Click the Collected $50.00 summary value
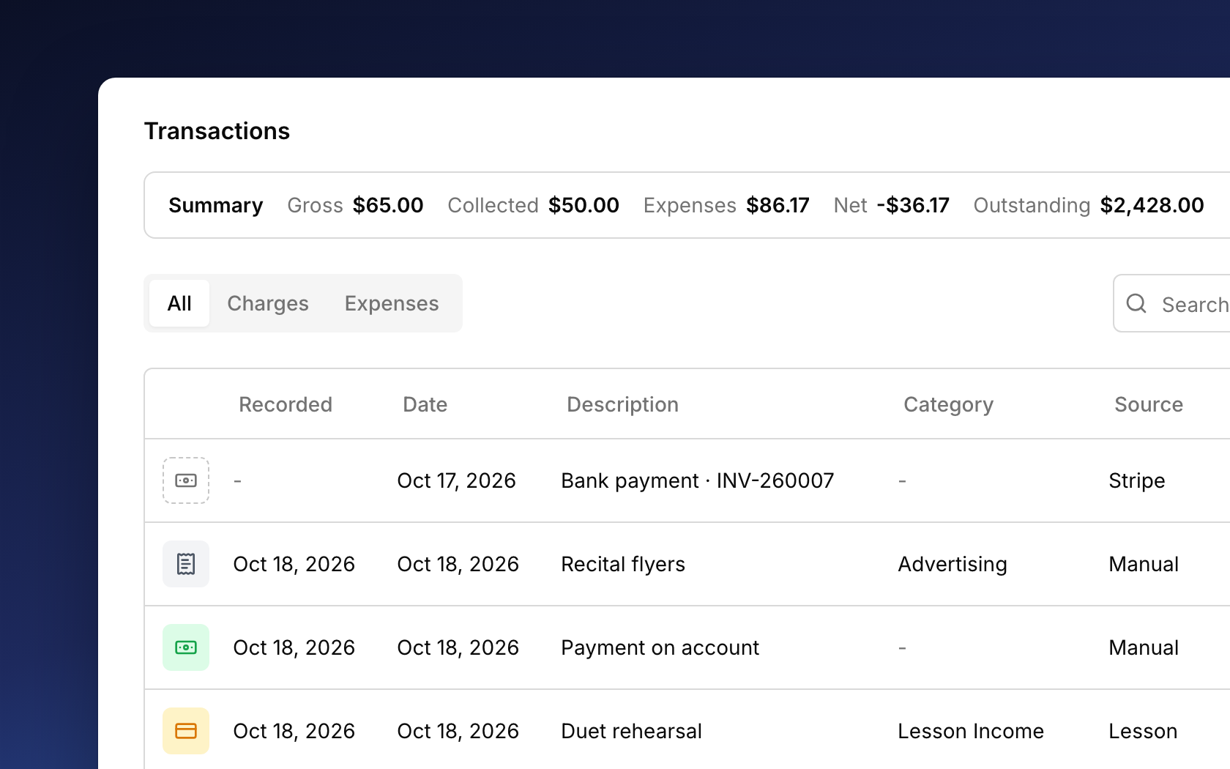Image resolution: width=1230 pixels, height=769 pixels. pos(534,205)
